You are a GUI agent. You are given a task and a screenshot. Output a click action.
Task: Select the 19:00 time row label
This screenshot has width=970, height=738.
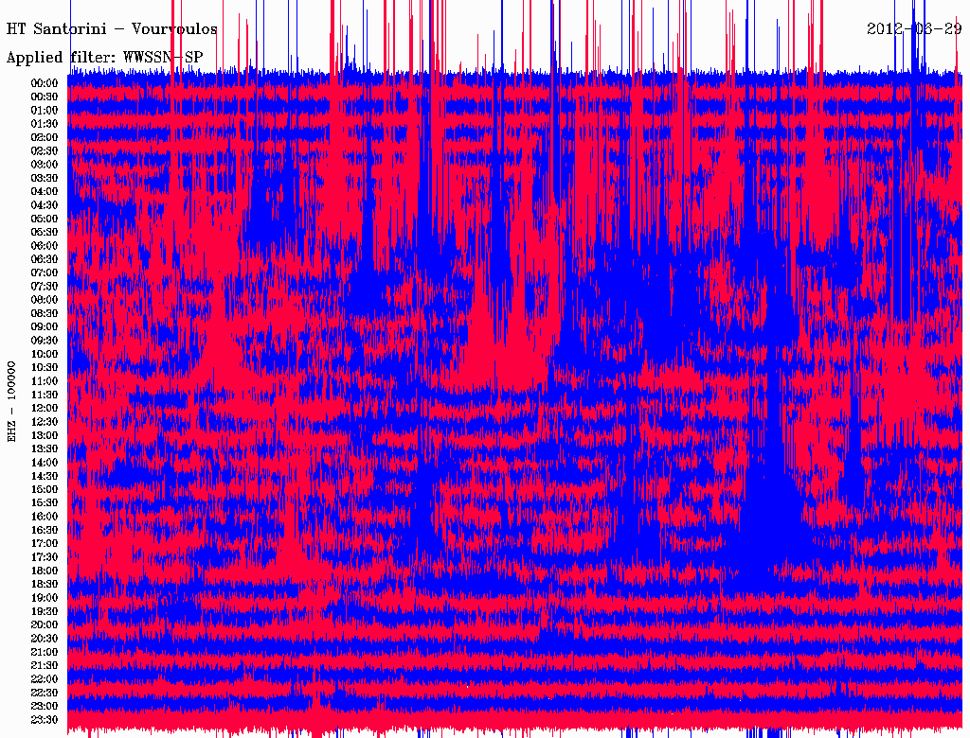click(45, 598)
